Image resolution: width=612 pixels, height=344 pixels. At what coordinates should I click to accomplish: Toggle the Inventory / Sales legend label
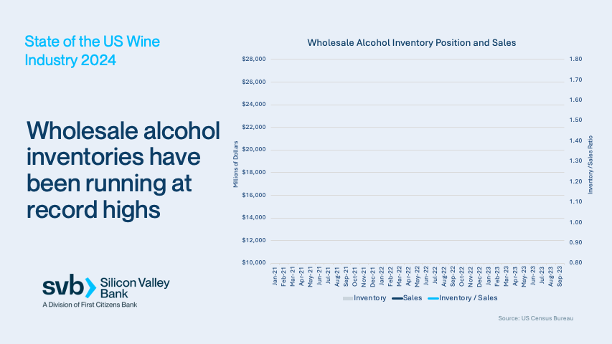click(468, 297)
